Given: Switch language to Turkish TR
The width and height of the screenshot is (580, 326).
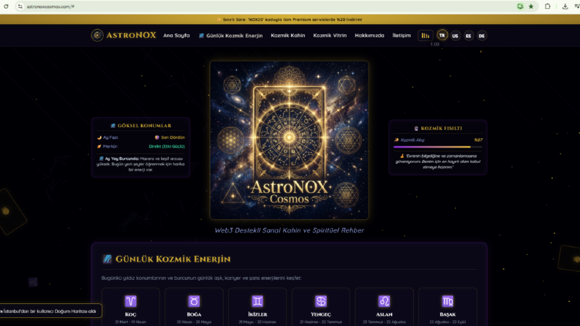Looking at the screenshot, I should click(x=442, y=36).
